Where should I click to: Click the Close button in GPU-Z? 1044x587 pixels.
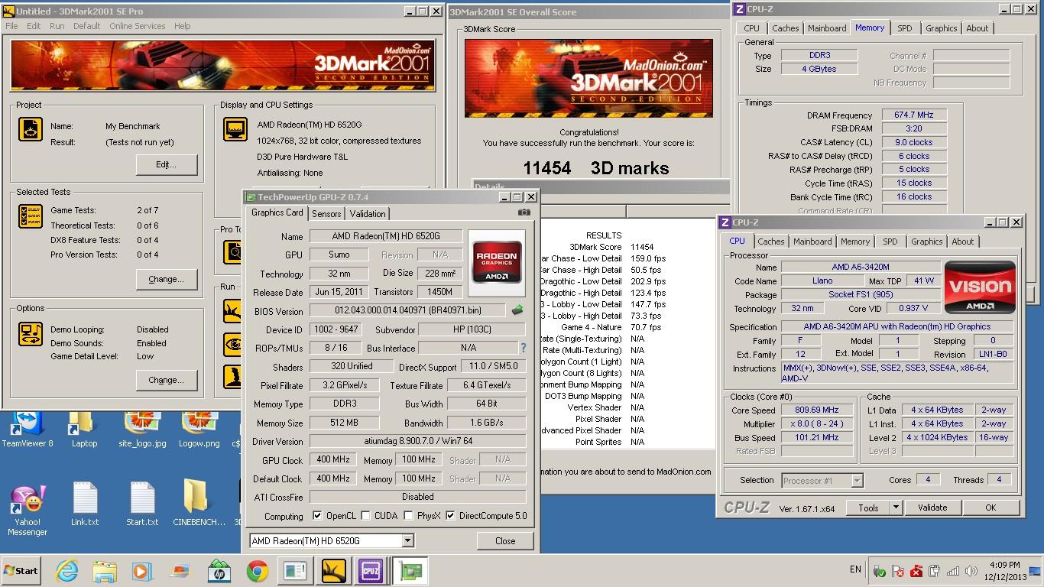tap(505, 540)
